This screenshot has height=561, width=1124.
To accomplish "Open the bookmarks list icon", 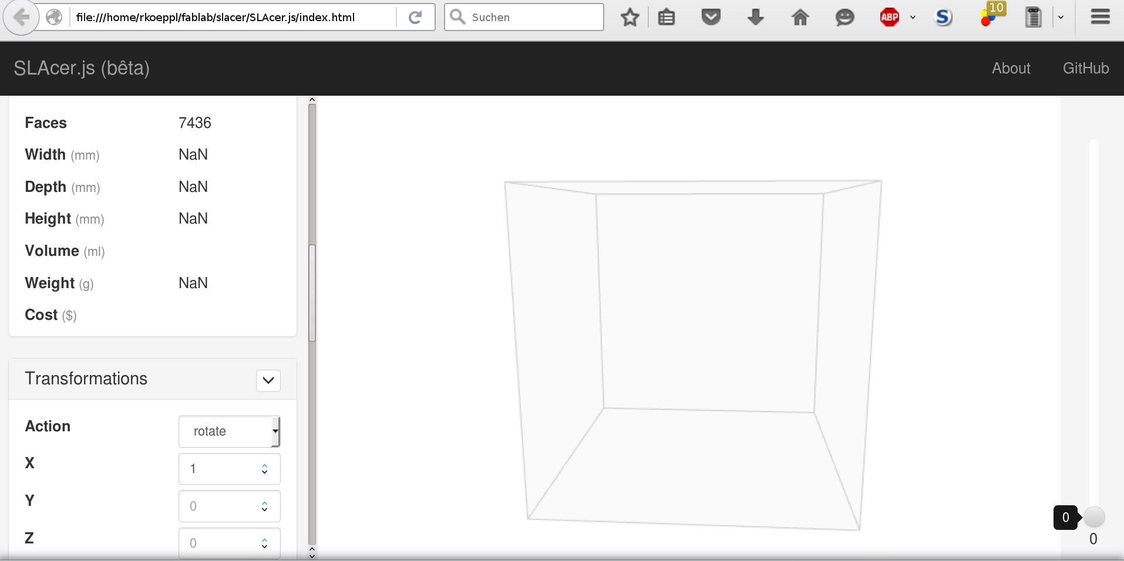I will pos(667,18).
